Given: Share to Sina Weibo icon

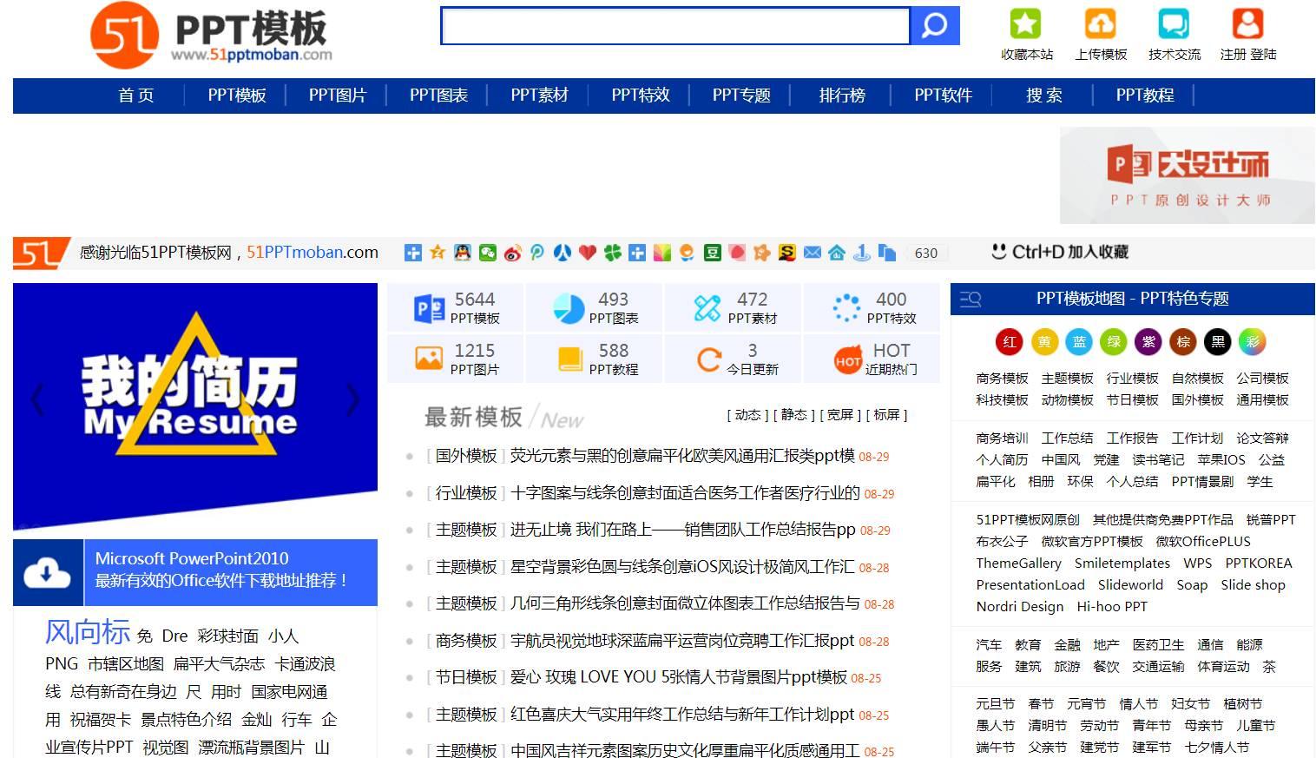Looking at the screenshot, I should 513,253.
